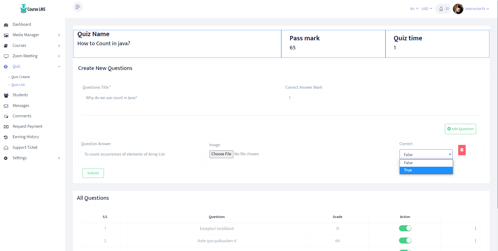Click the red delete answer trash icon
The height and width of the screenshot is (251, 498).
coord(462,150)
